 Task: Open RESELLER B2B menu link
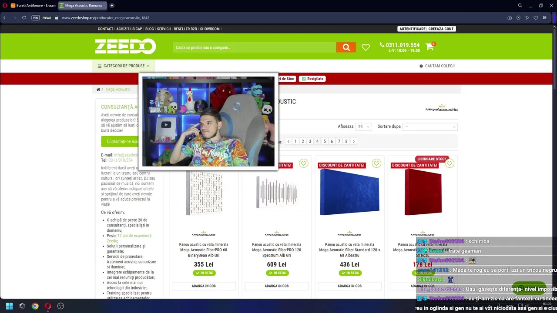tap(185, 29)
